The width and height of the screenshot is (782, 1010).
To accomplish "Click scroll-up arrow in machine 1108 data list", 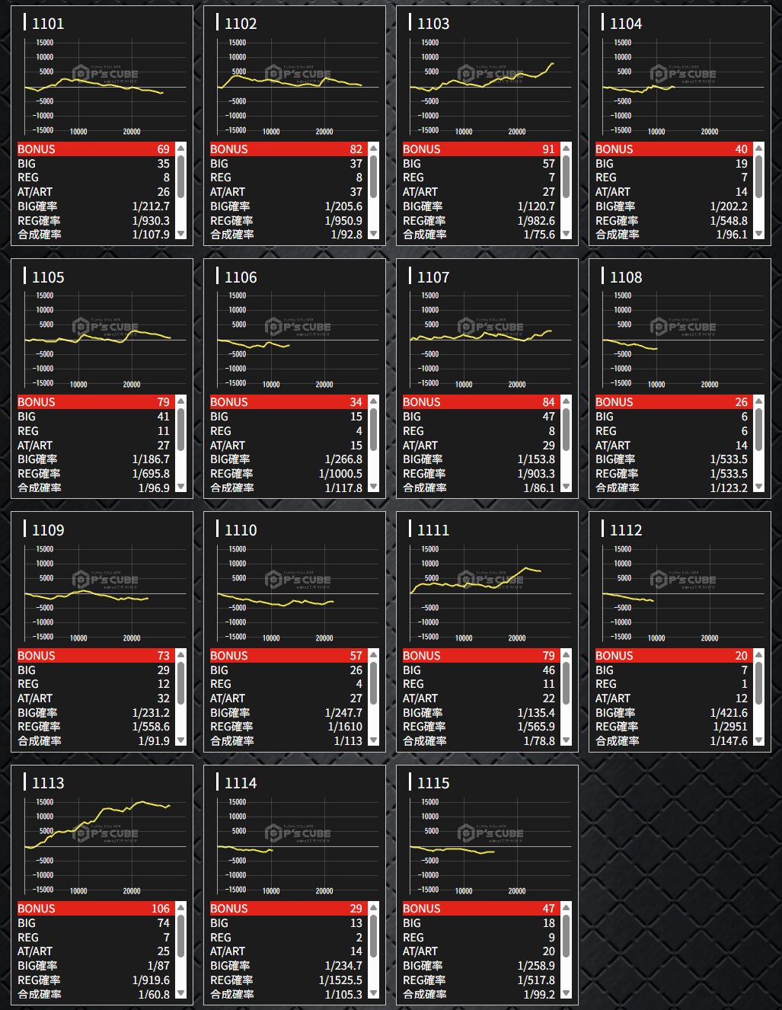I will (759, 401).
